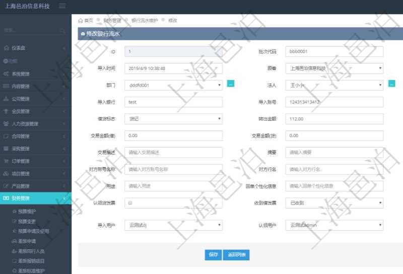
Task: Click the teal lookup button next to 部门
Action: 231,84
